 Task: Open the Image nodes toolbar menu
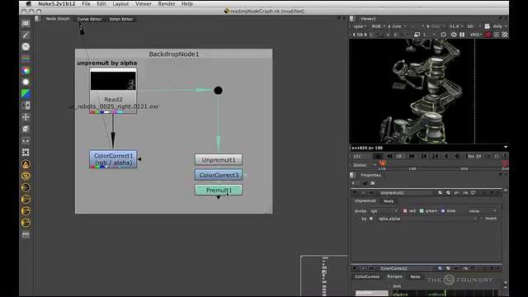click(x=26, y=23)
